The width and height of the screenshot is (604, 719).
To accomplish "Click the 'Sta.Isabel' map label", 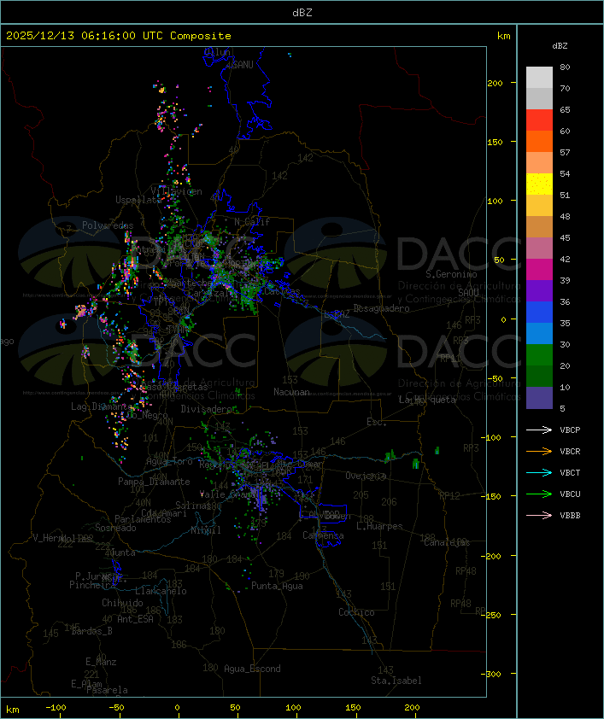I will tap(396, 681).
